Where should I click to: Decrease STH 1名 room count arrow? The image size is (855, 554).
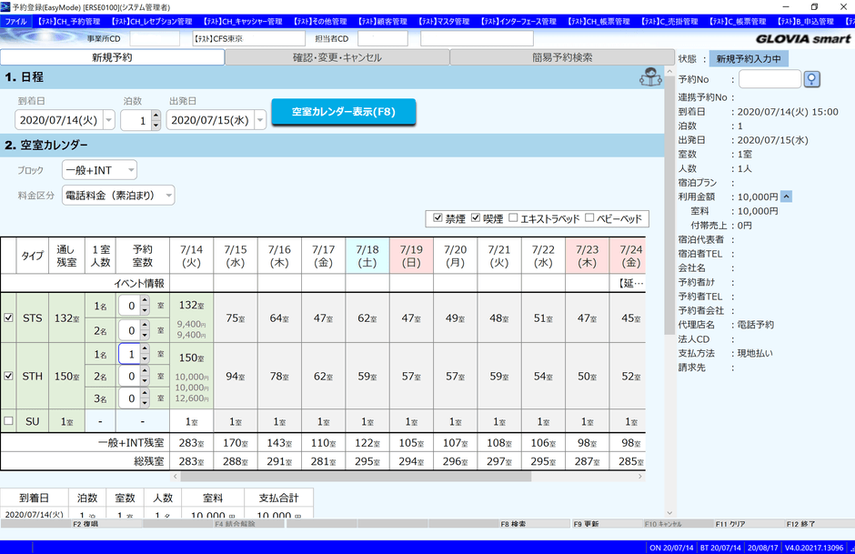[x=146, y=358]
